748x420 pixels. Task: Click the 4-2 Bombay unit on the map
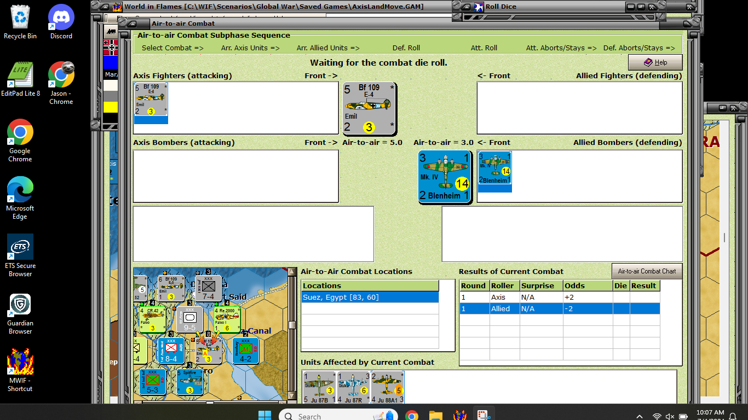tap(246, 351)
